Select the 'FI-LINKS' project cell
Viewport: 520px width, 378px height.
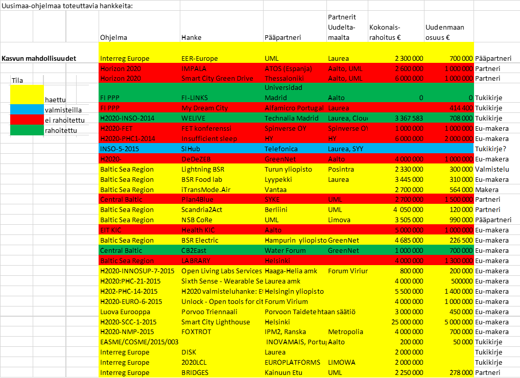tap(222, 92)
